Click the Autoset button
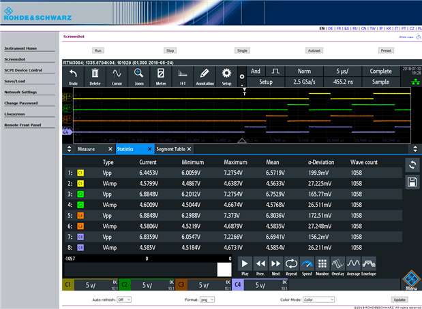 [x=314, y=50]
